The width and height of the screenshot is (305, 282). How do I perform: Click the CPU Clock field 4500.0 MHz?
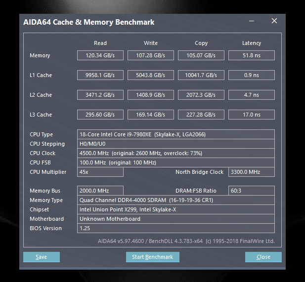[x=176, y=153]
